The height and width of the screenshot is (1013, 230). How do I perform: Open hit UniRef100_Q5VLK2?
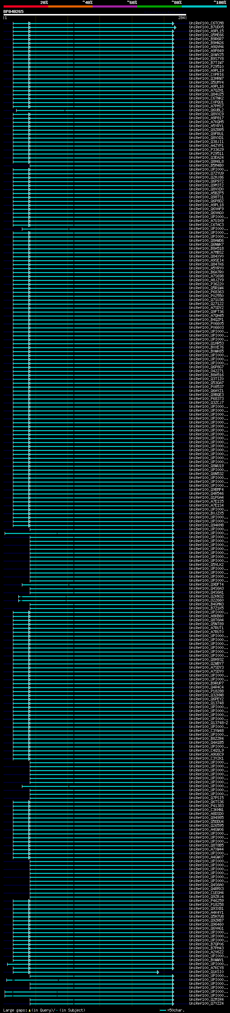point(206,565)
